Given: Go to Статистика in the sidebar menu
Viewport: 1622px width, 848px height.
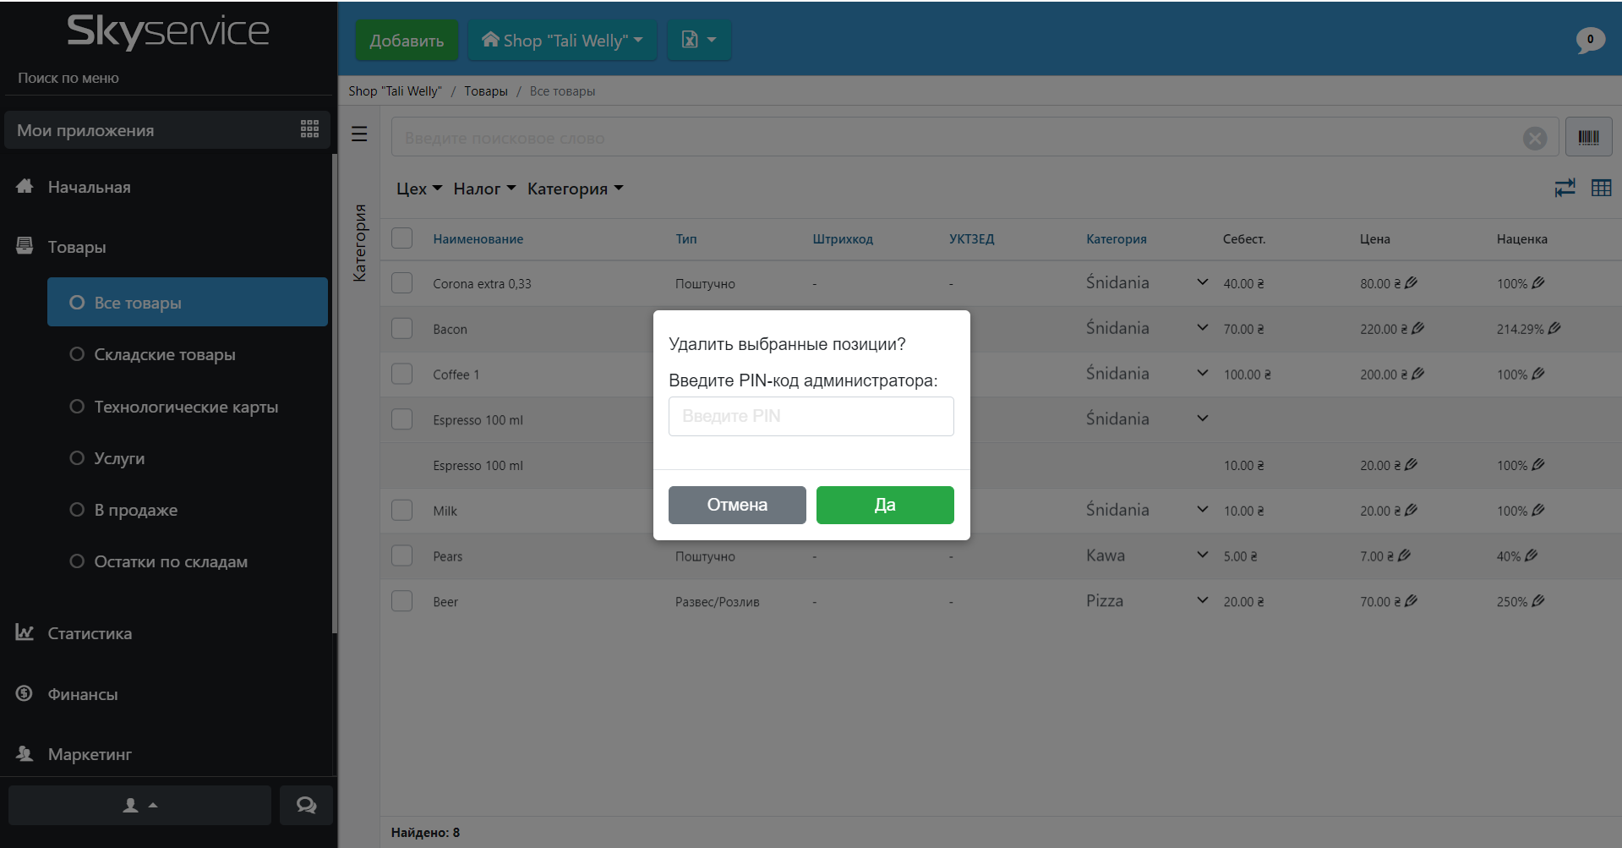Looking at the screenshot, I should 90,633.
